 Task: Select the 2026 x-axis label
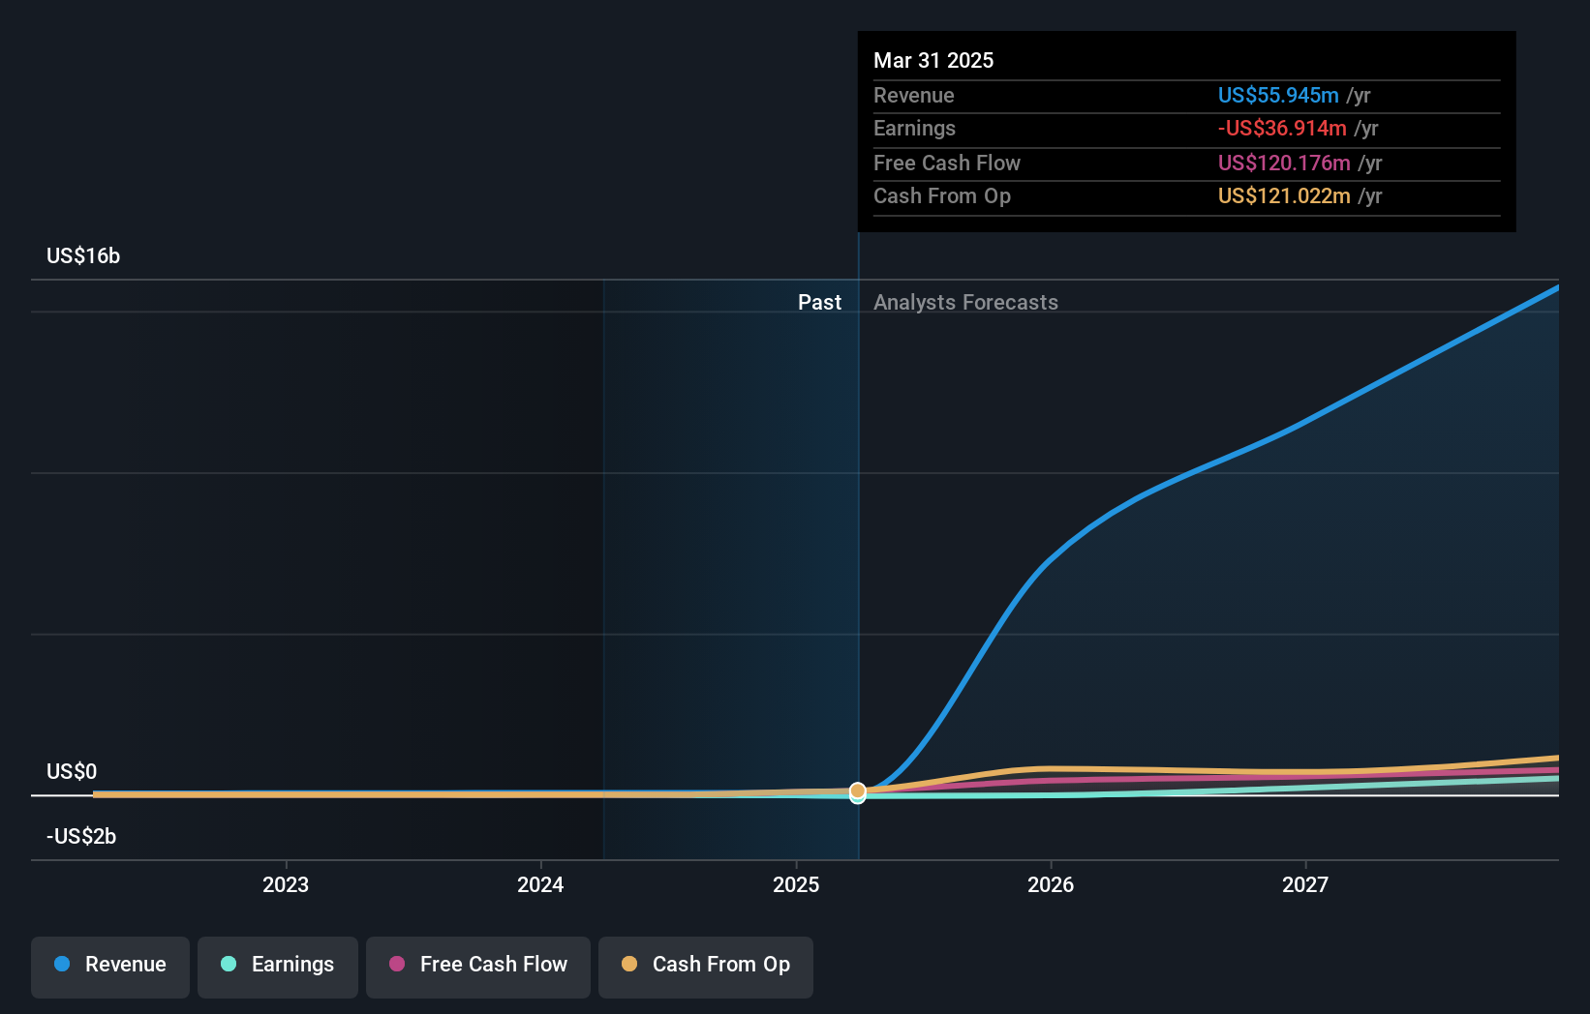point(1051,884)
